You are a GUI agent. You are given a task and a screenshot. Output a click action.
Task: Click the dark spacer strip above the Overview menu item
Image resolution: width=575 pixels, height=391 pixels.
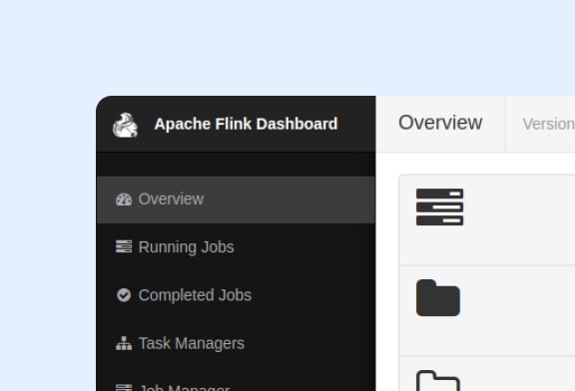click(x=236, y=165)
